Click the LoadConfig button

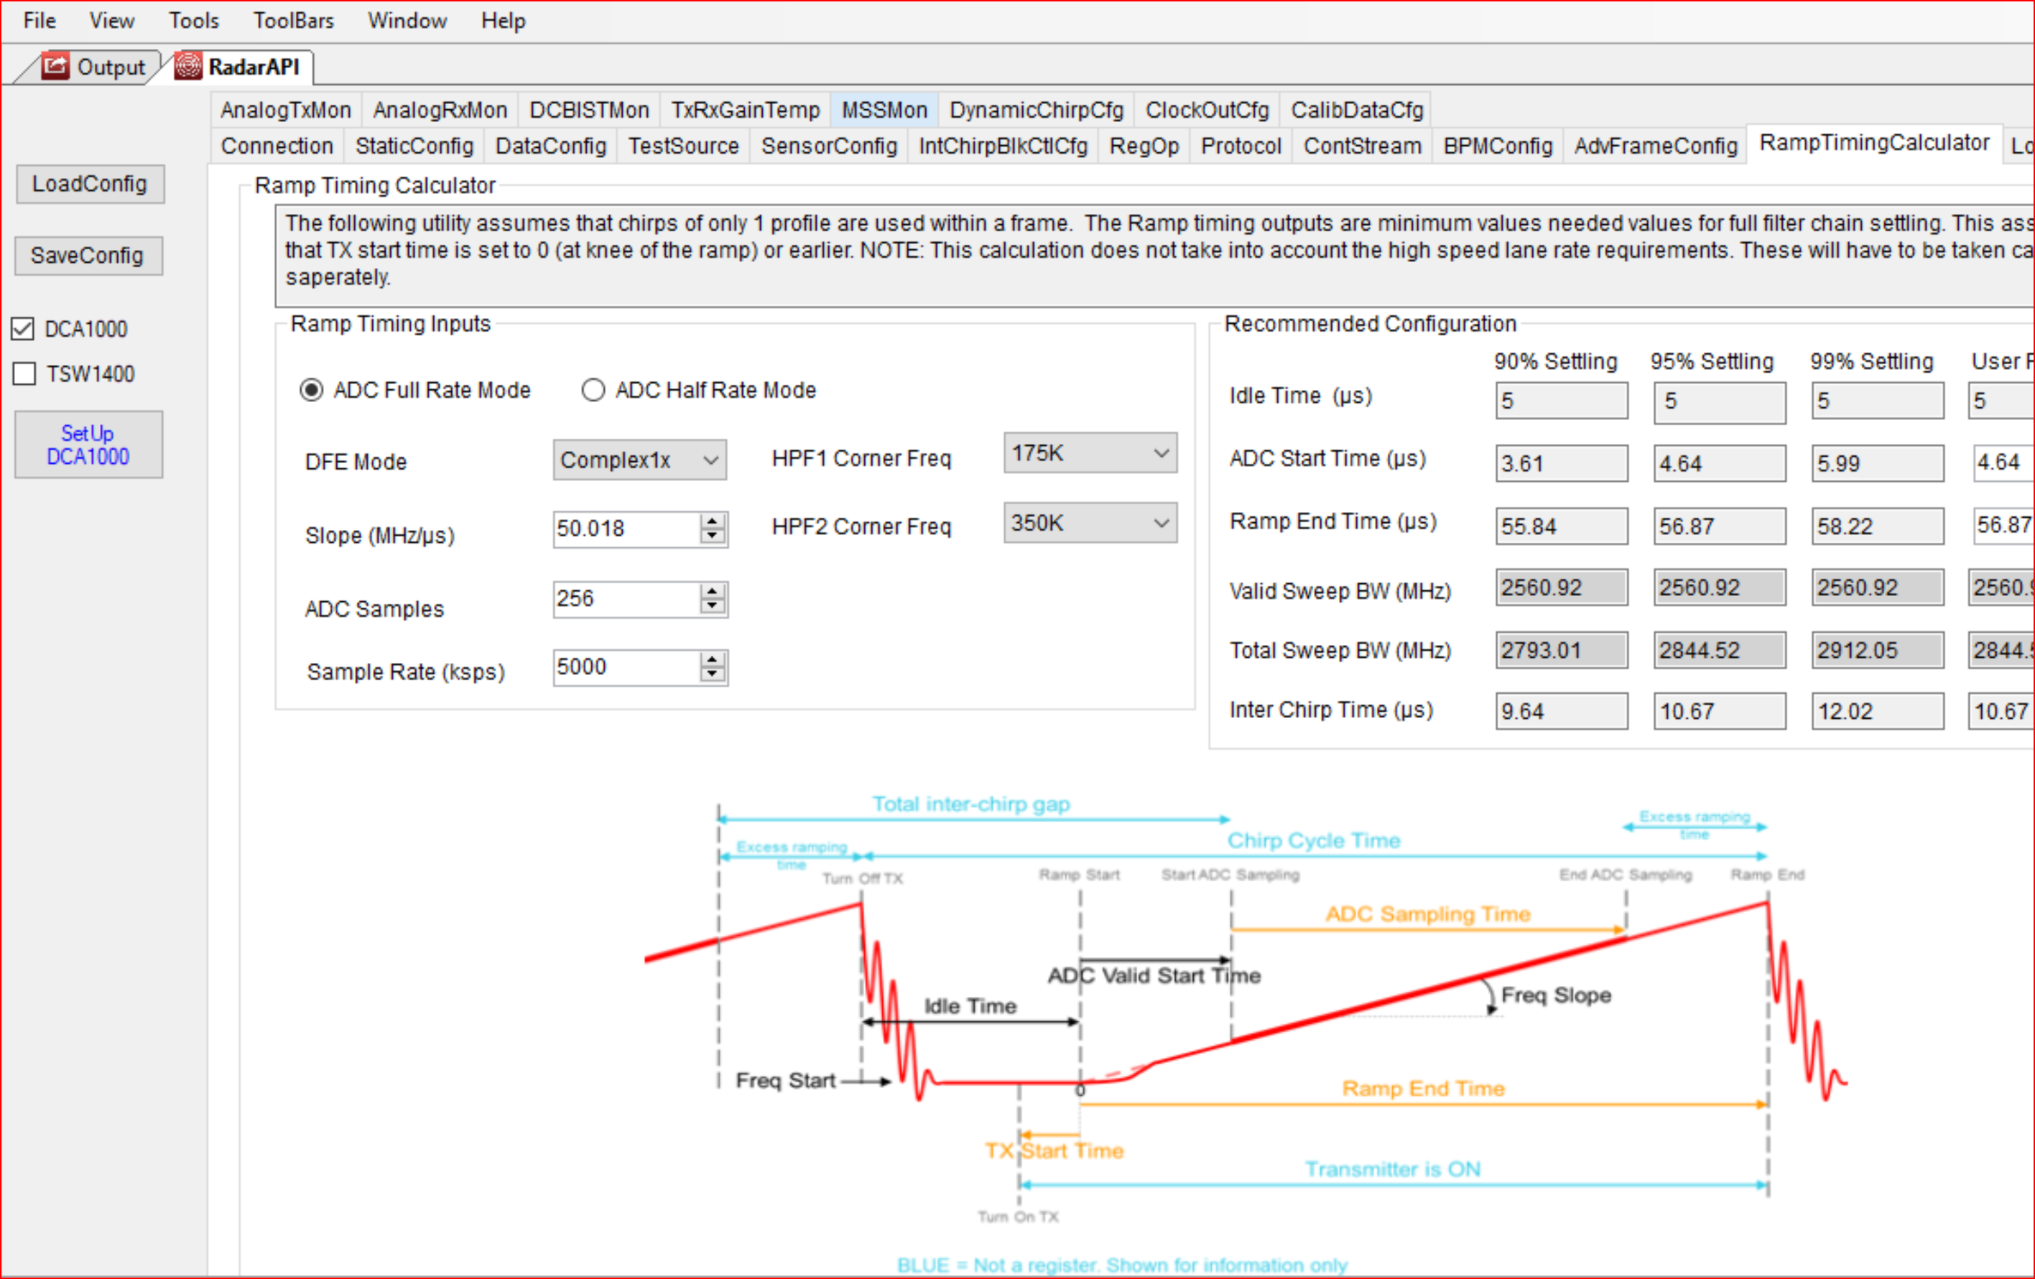[90, 183]
